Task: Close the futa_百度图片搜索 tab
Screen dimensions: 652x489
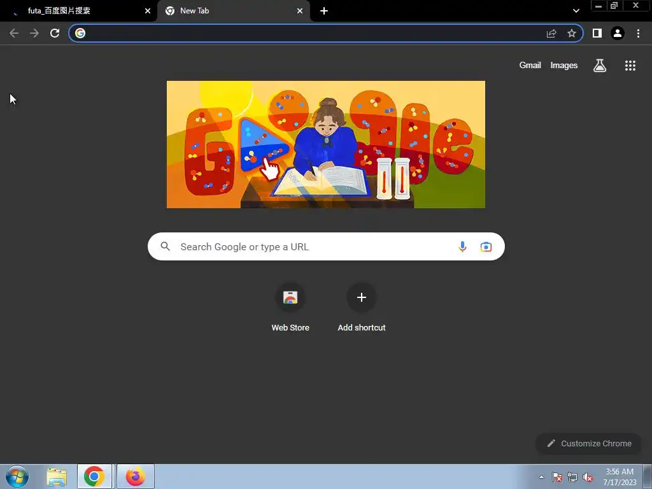Action: [x=148, y=11]
